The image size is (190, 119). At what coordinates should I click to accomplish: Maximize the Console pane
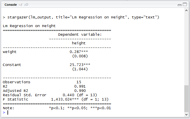pyautogui.click(x=185, y=5)
